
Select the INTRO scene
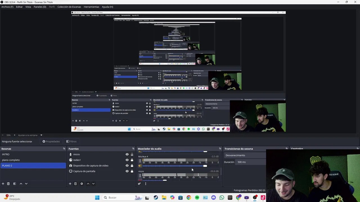33,154
